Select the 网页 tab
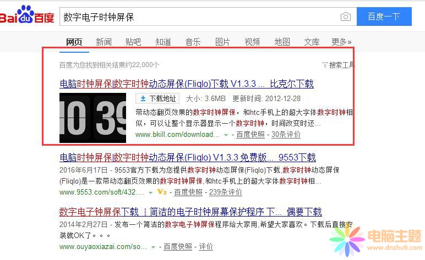The width and height of the screenshot is (425, 260). [74, 42]
